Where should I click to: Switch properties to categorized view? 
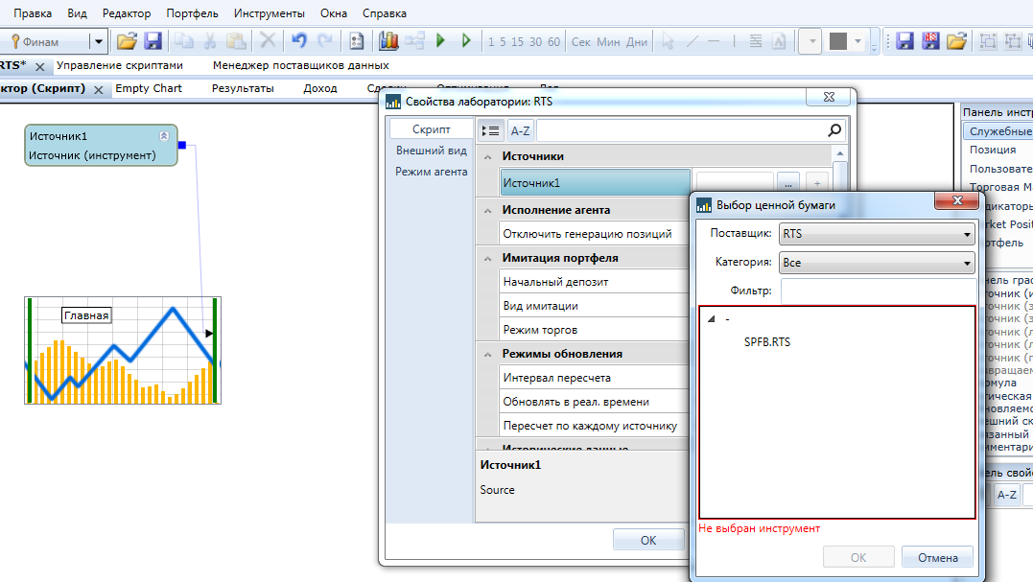[491, 130]
